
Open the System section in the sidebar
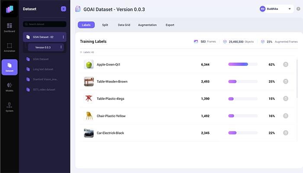[x=9, y=107]
